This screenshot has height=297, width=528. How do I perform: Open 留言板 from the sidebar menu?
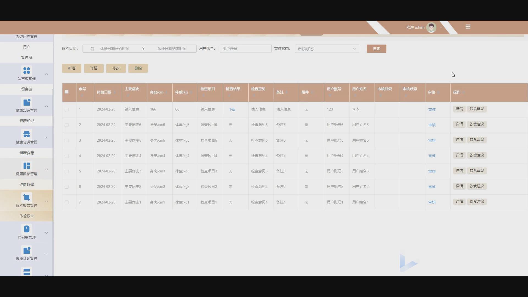click(26, 89)
